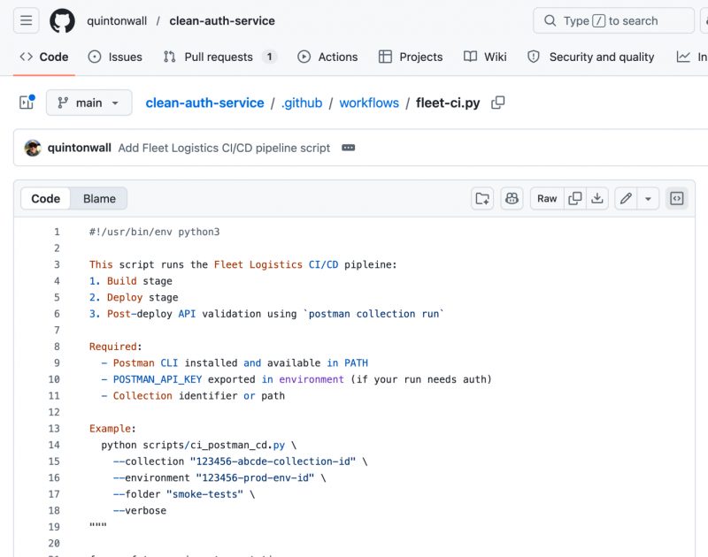Image resolution: width=708 pixels, height=557 pixels.
Task: View the Raw file
Action: tap(547, 198)
